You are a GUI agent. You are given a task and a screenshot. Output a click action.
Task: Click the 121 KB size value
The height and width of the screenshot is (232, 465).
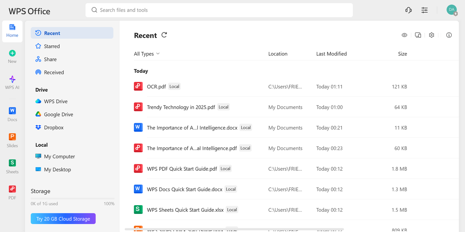point(399,87)
